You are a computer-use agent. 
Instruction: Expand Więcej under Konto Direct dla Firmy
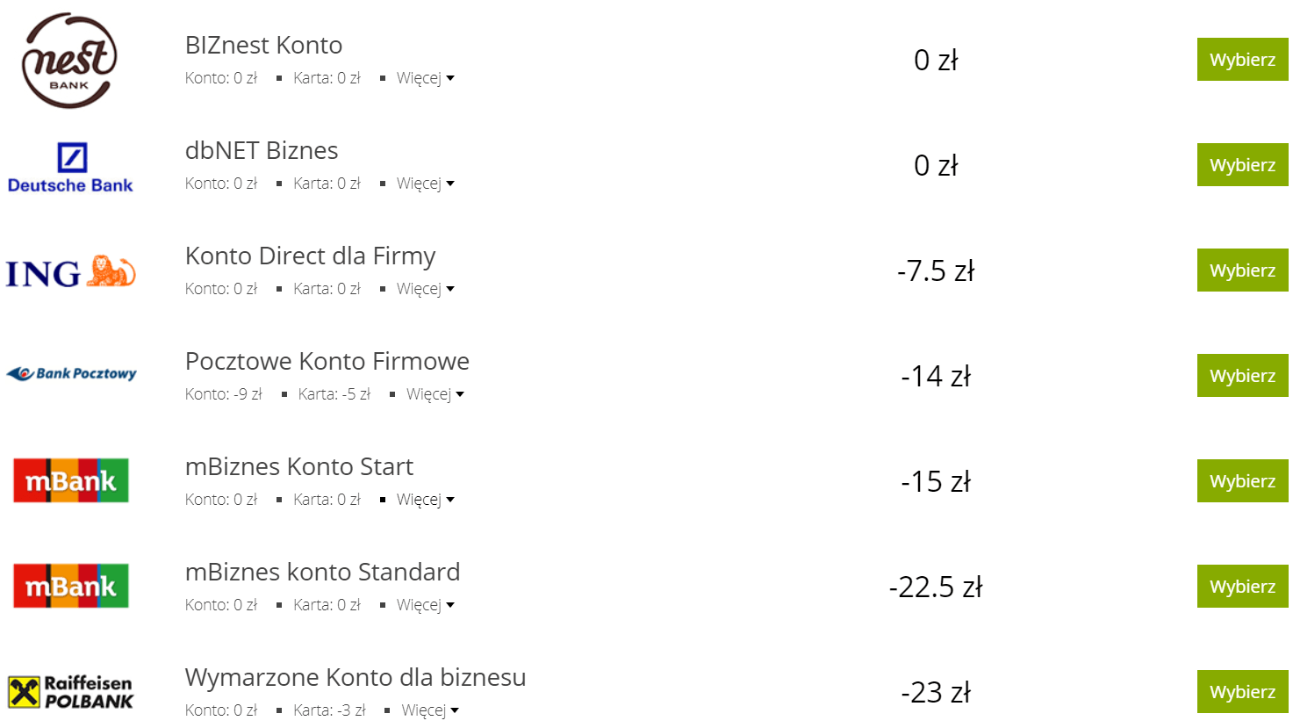[x=425, y=289]
